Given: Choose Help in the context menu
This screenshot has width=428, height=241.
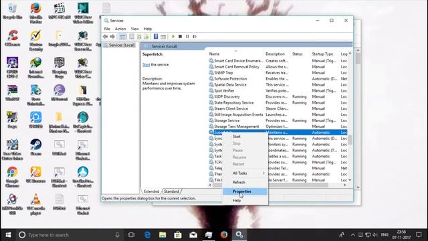Looking at the screenshot, I should (x=245, y=201).
